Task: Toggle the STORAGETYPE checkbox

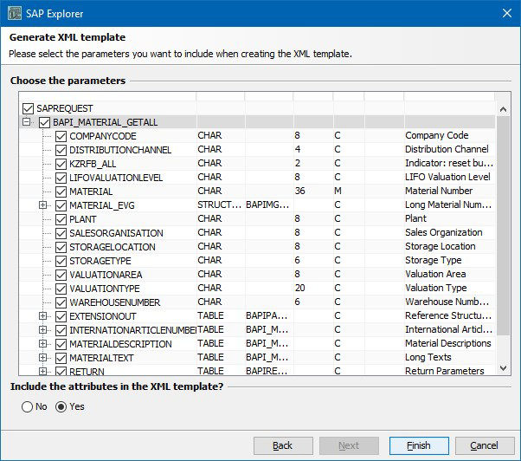Action: click(61, 261)
